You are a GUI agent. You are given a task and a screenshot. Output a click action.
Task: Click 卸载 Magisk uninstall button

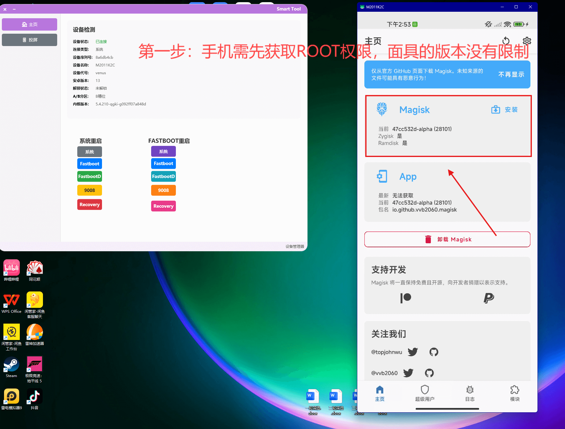click(x=447, y=240)
